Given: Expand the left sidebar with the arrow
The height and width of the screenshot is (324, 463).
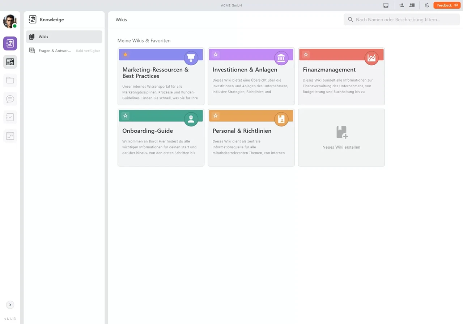Looking at the screenshot, I should click(x=10, y=305).
